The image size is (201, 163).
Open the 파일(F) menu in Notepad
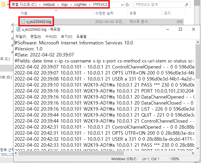(21, 37)
